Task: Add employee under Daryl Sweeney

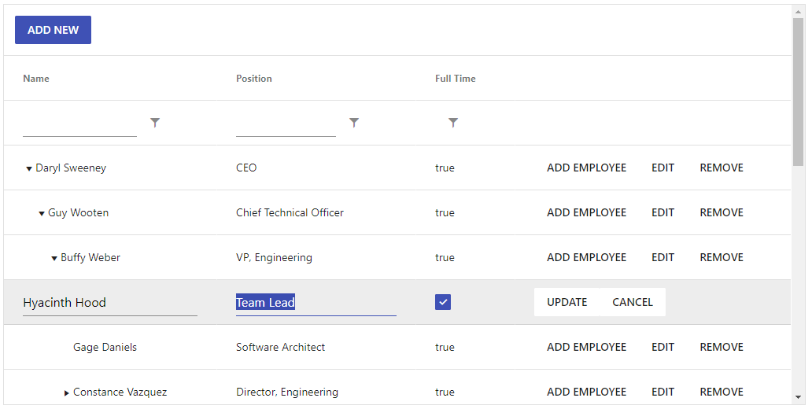Action: [587, 168]
